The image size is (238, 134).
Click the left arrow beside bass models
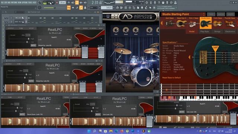coord(162,23)
